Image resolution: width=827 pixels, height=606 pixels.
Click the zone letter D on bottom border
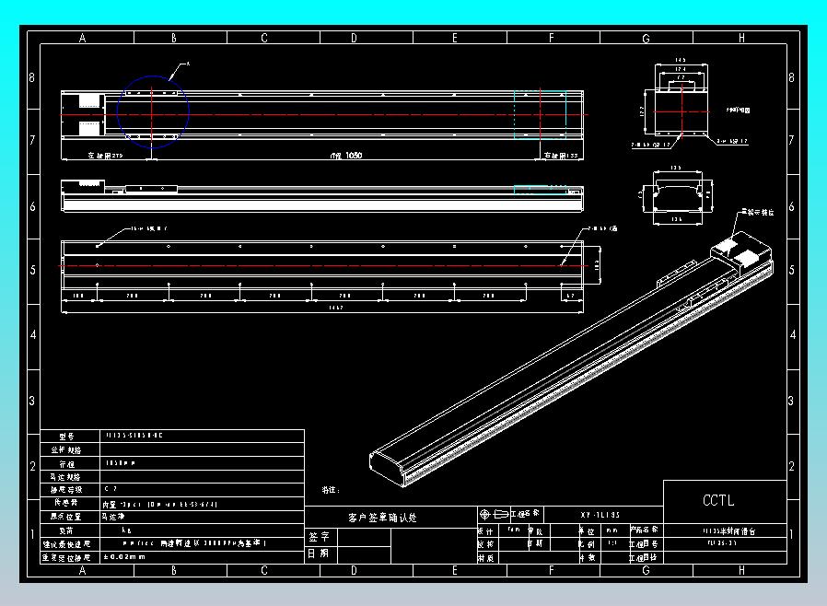point(354,570)
